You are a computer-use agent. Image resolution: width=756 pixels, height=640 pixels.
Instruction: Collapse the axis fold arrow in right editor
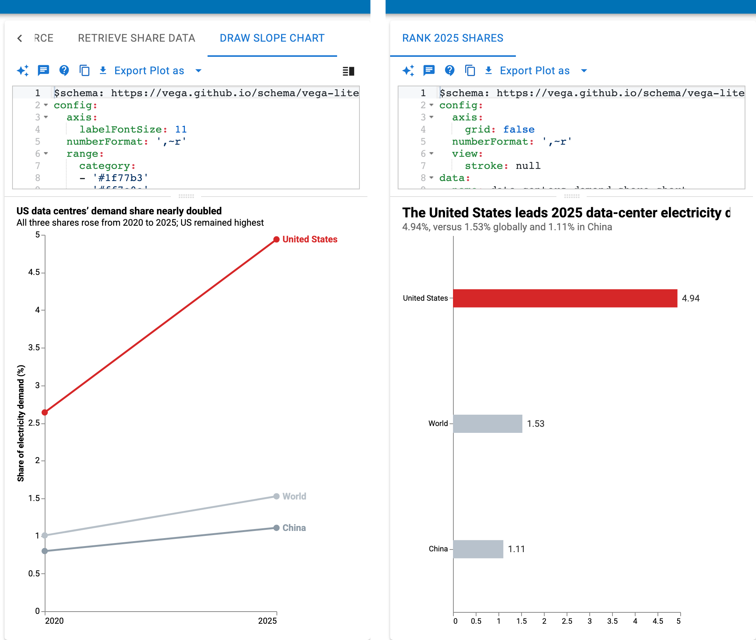[431, 117]
